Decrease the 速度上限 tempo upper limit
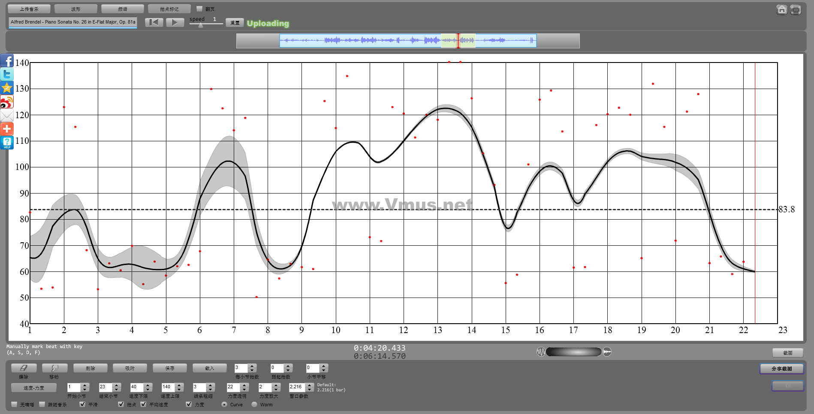The width and height of the screenshot is (814, 414). [x=179, y=389]
